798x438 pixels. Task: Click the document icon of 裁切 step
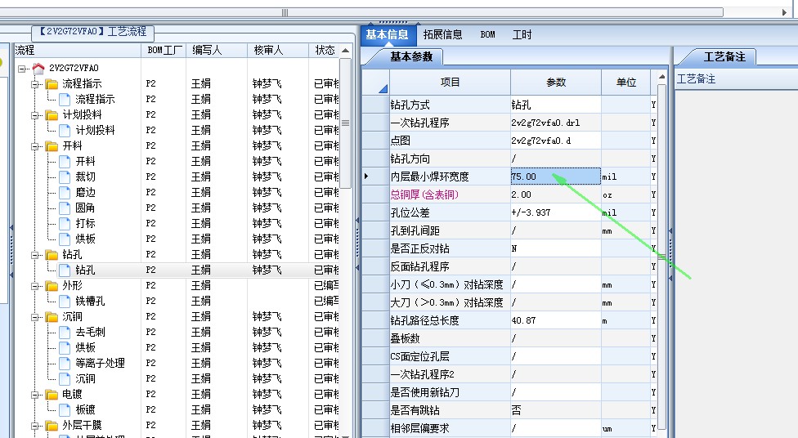click(x=65, y=177)
